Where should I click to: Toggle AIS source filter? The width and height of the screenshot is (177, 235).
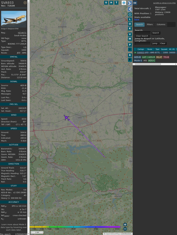point(145,61)
